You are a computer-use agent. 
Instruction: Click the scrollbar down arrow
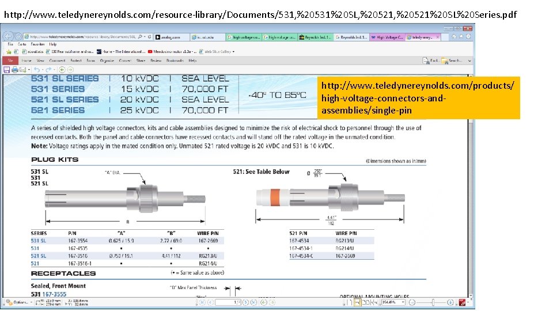pyautogui.click(x=471, y=295)
